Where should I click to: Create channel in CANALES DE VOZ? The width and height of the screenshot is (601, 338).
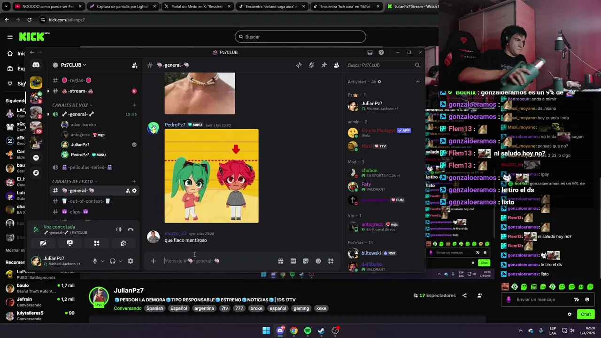134,105
